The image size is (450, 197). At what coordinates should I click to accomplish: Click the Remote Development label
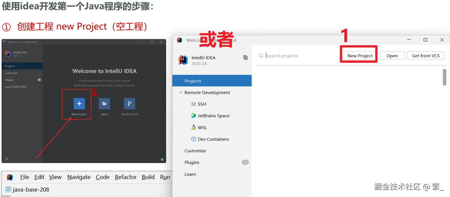(x=207, y=93)
